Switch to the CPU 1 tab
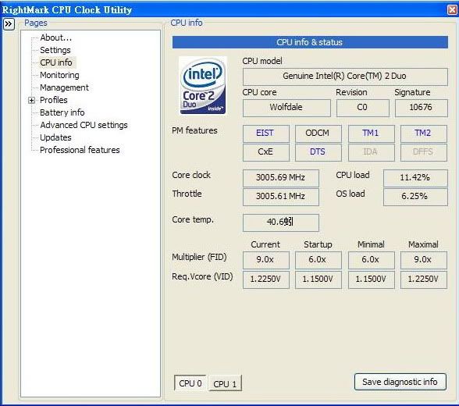The height and width of the screenshot is (406, 459). (225, 383)
